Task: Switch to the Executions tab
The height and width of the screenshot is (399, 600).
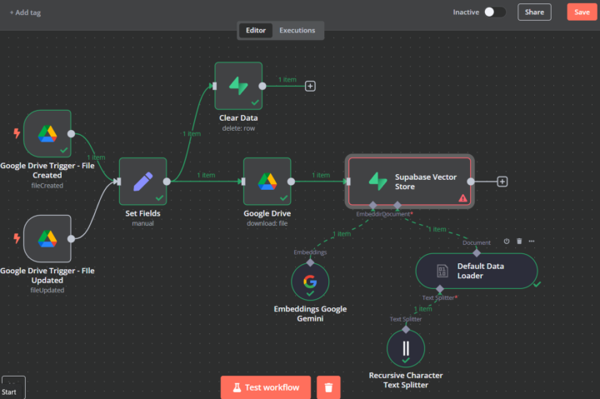Action: coord(297,30)
